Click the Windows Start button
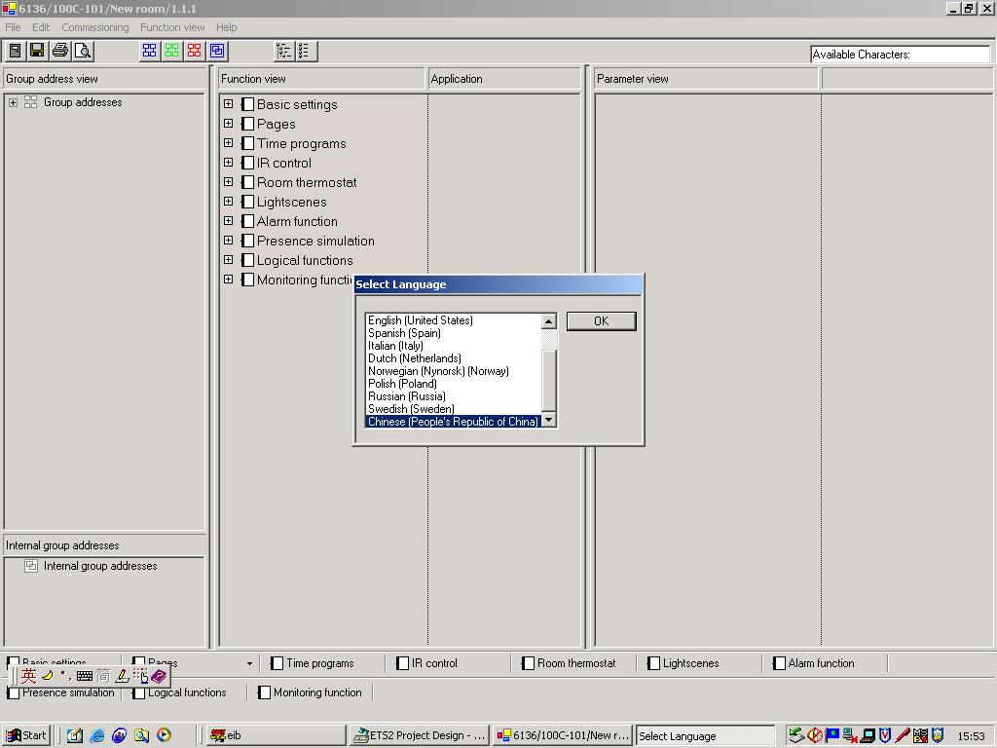The height and width of the screenshot is (748, 997). point(26,735)
